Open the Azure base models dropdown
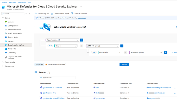Image resolution: width=177 pixels, height=101 pixels. click(x=62, y=40)
